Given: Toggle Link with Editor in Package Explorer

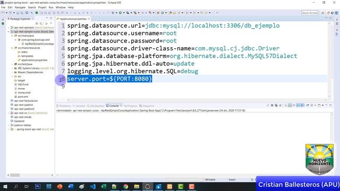Looking at the screenshot, I should [41, 23].
